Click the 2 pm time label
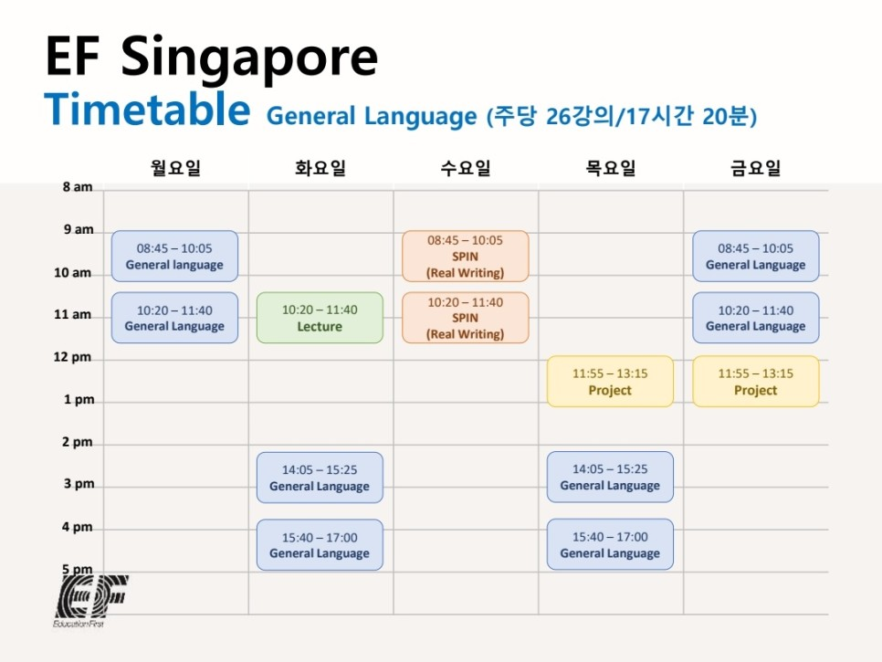The image size is (882, 662). (x=78, y=442)
